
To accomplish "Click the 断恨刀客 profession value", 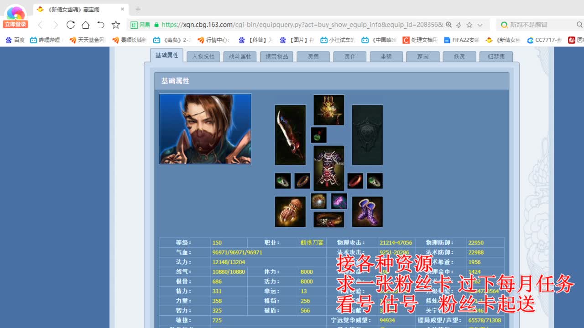I will coord(312,243).
